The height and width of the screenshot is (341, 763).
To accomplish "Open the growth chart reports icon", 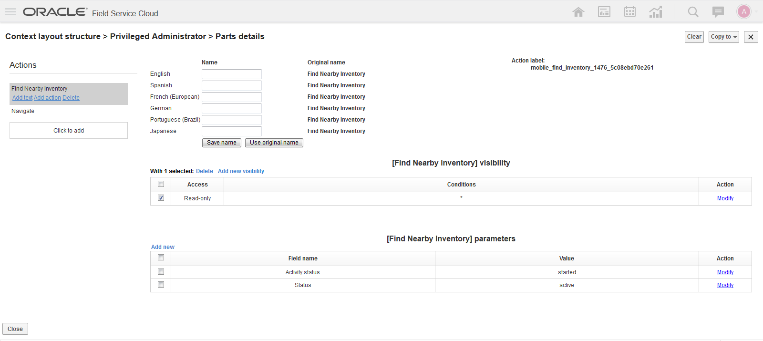I will click(656, 12).
